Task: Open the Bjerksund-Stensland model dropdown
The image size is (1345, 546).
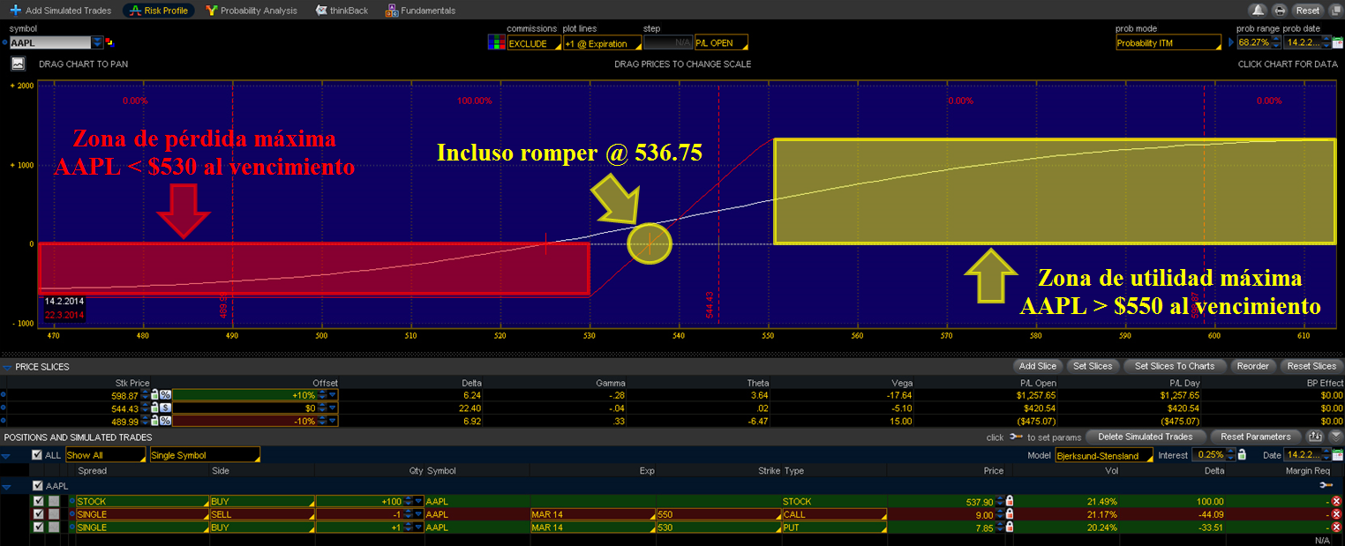Action: tap(1103, 456)
